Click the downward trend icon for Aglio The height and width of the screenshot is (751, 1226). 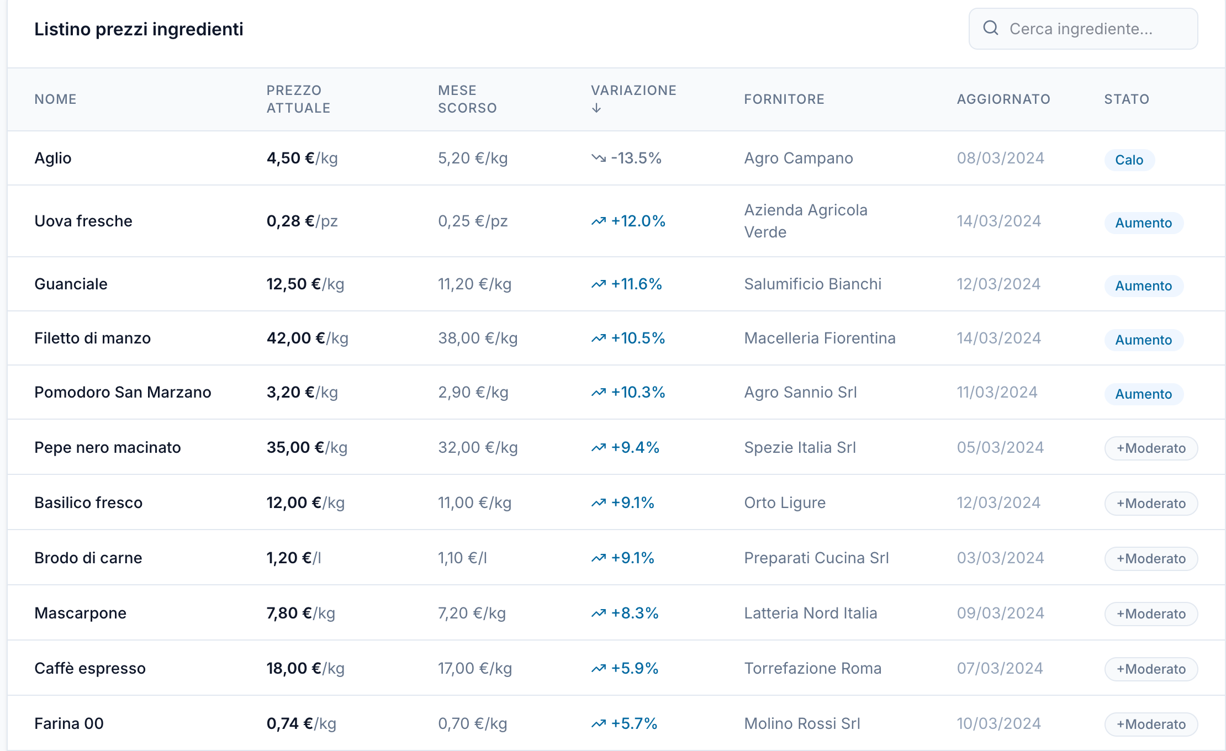598,158
